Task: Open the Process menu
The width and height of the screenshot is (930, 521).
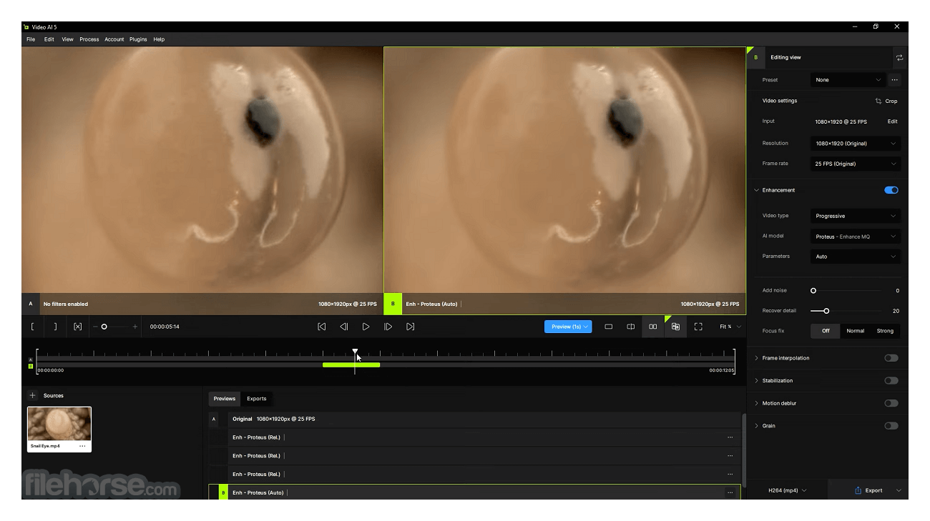Action: click(x=89, y=39)
